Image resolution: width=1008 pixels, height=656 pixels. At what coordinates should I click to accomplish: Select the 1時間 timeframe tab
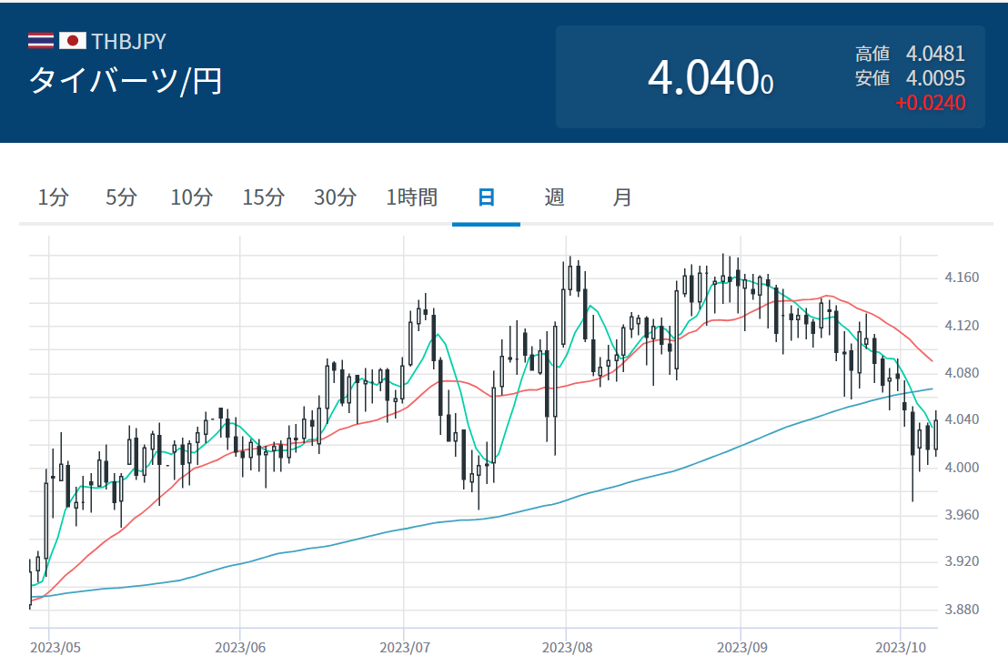(x=411, y=197)
